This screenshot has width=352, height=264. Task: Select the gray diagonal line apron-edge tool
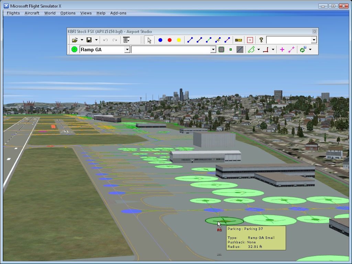point(240,49)
